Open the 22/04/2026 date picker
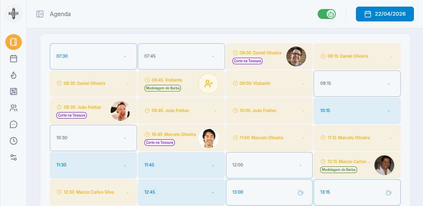Viewport: 423px width, 206px height. point(385,14)
